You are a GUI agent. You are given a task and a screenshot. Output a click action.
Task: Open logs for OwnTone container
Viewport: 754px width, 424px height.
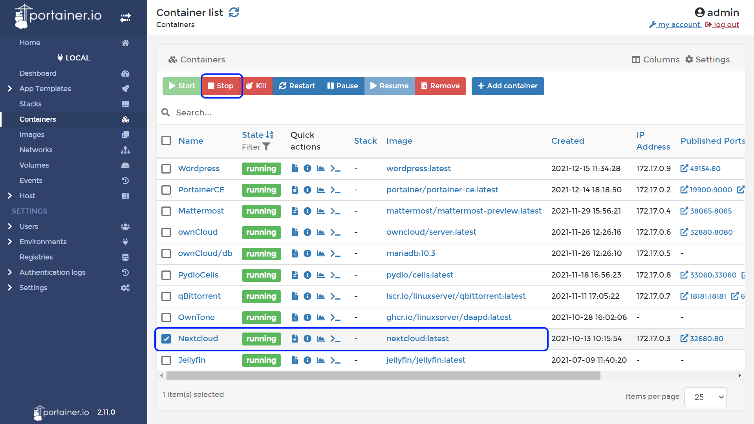click(x=295, y=317)
